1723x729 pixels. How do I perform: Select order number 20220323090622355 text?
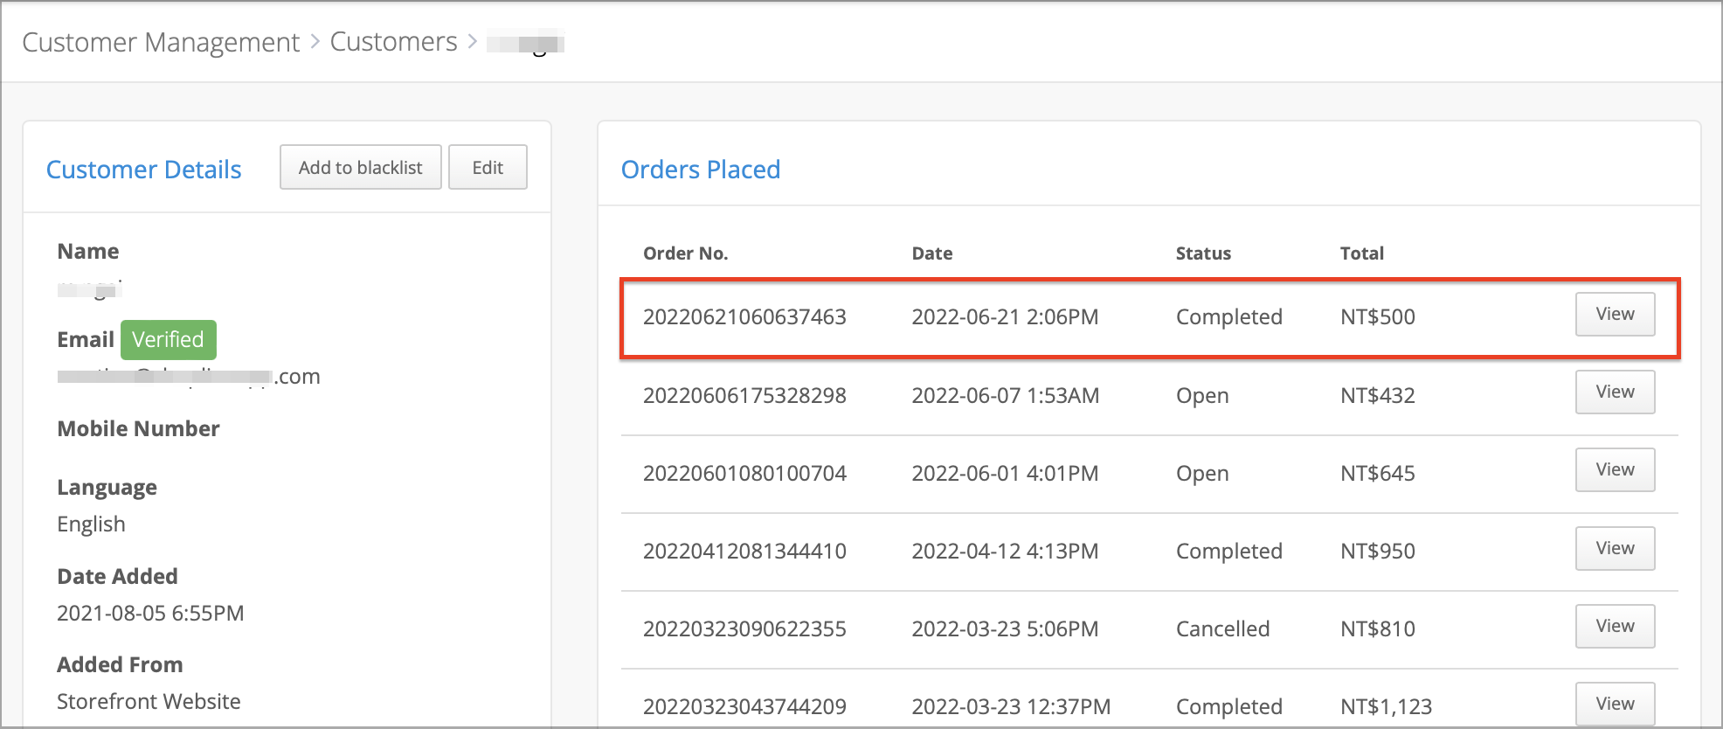tap(744, 628)
